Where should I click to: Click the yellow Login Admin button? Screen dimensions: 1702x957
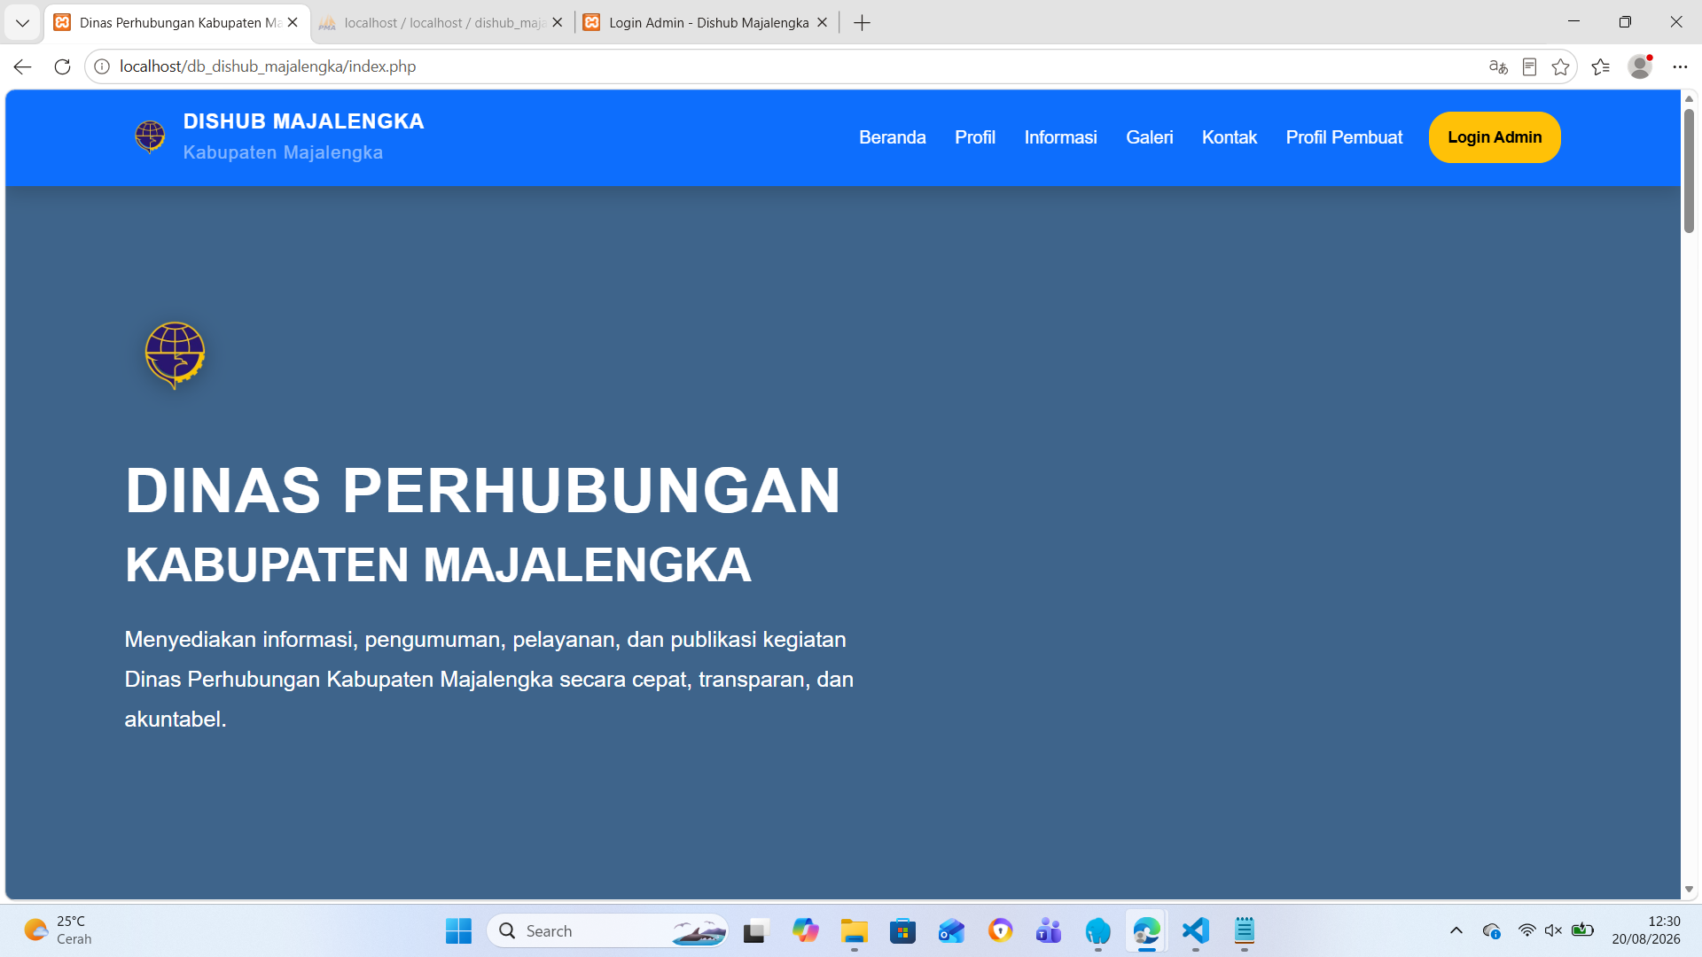click(1495, 137)
